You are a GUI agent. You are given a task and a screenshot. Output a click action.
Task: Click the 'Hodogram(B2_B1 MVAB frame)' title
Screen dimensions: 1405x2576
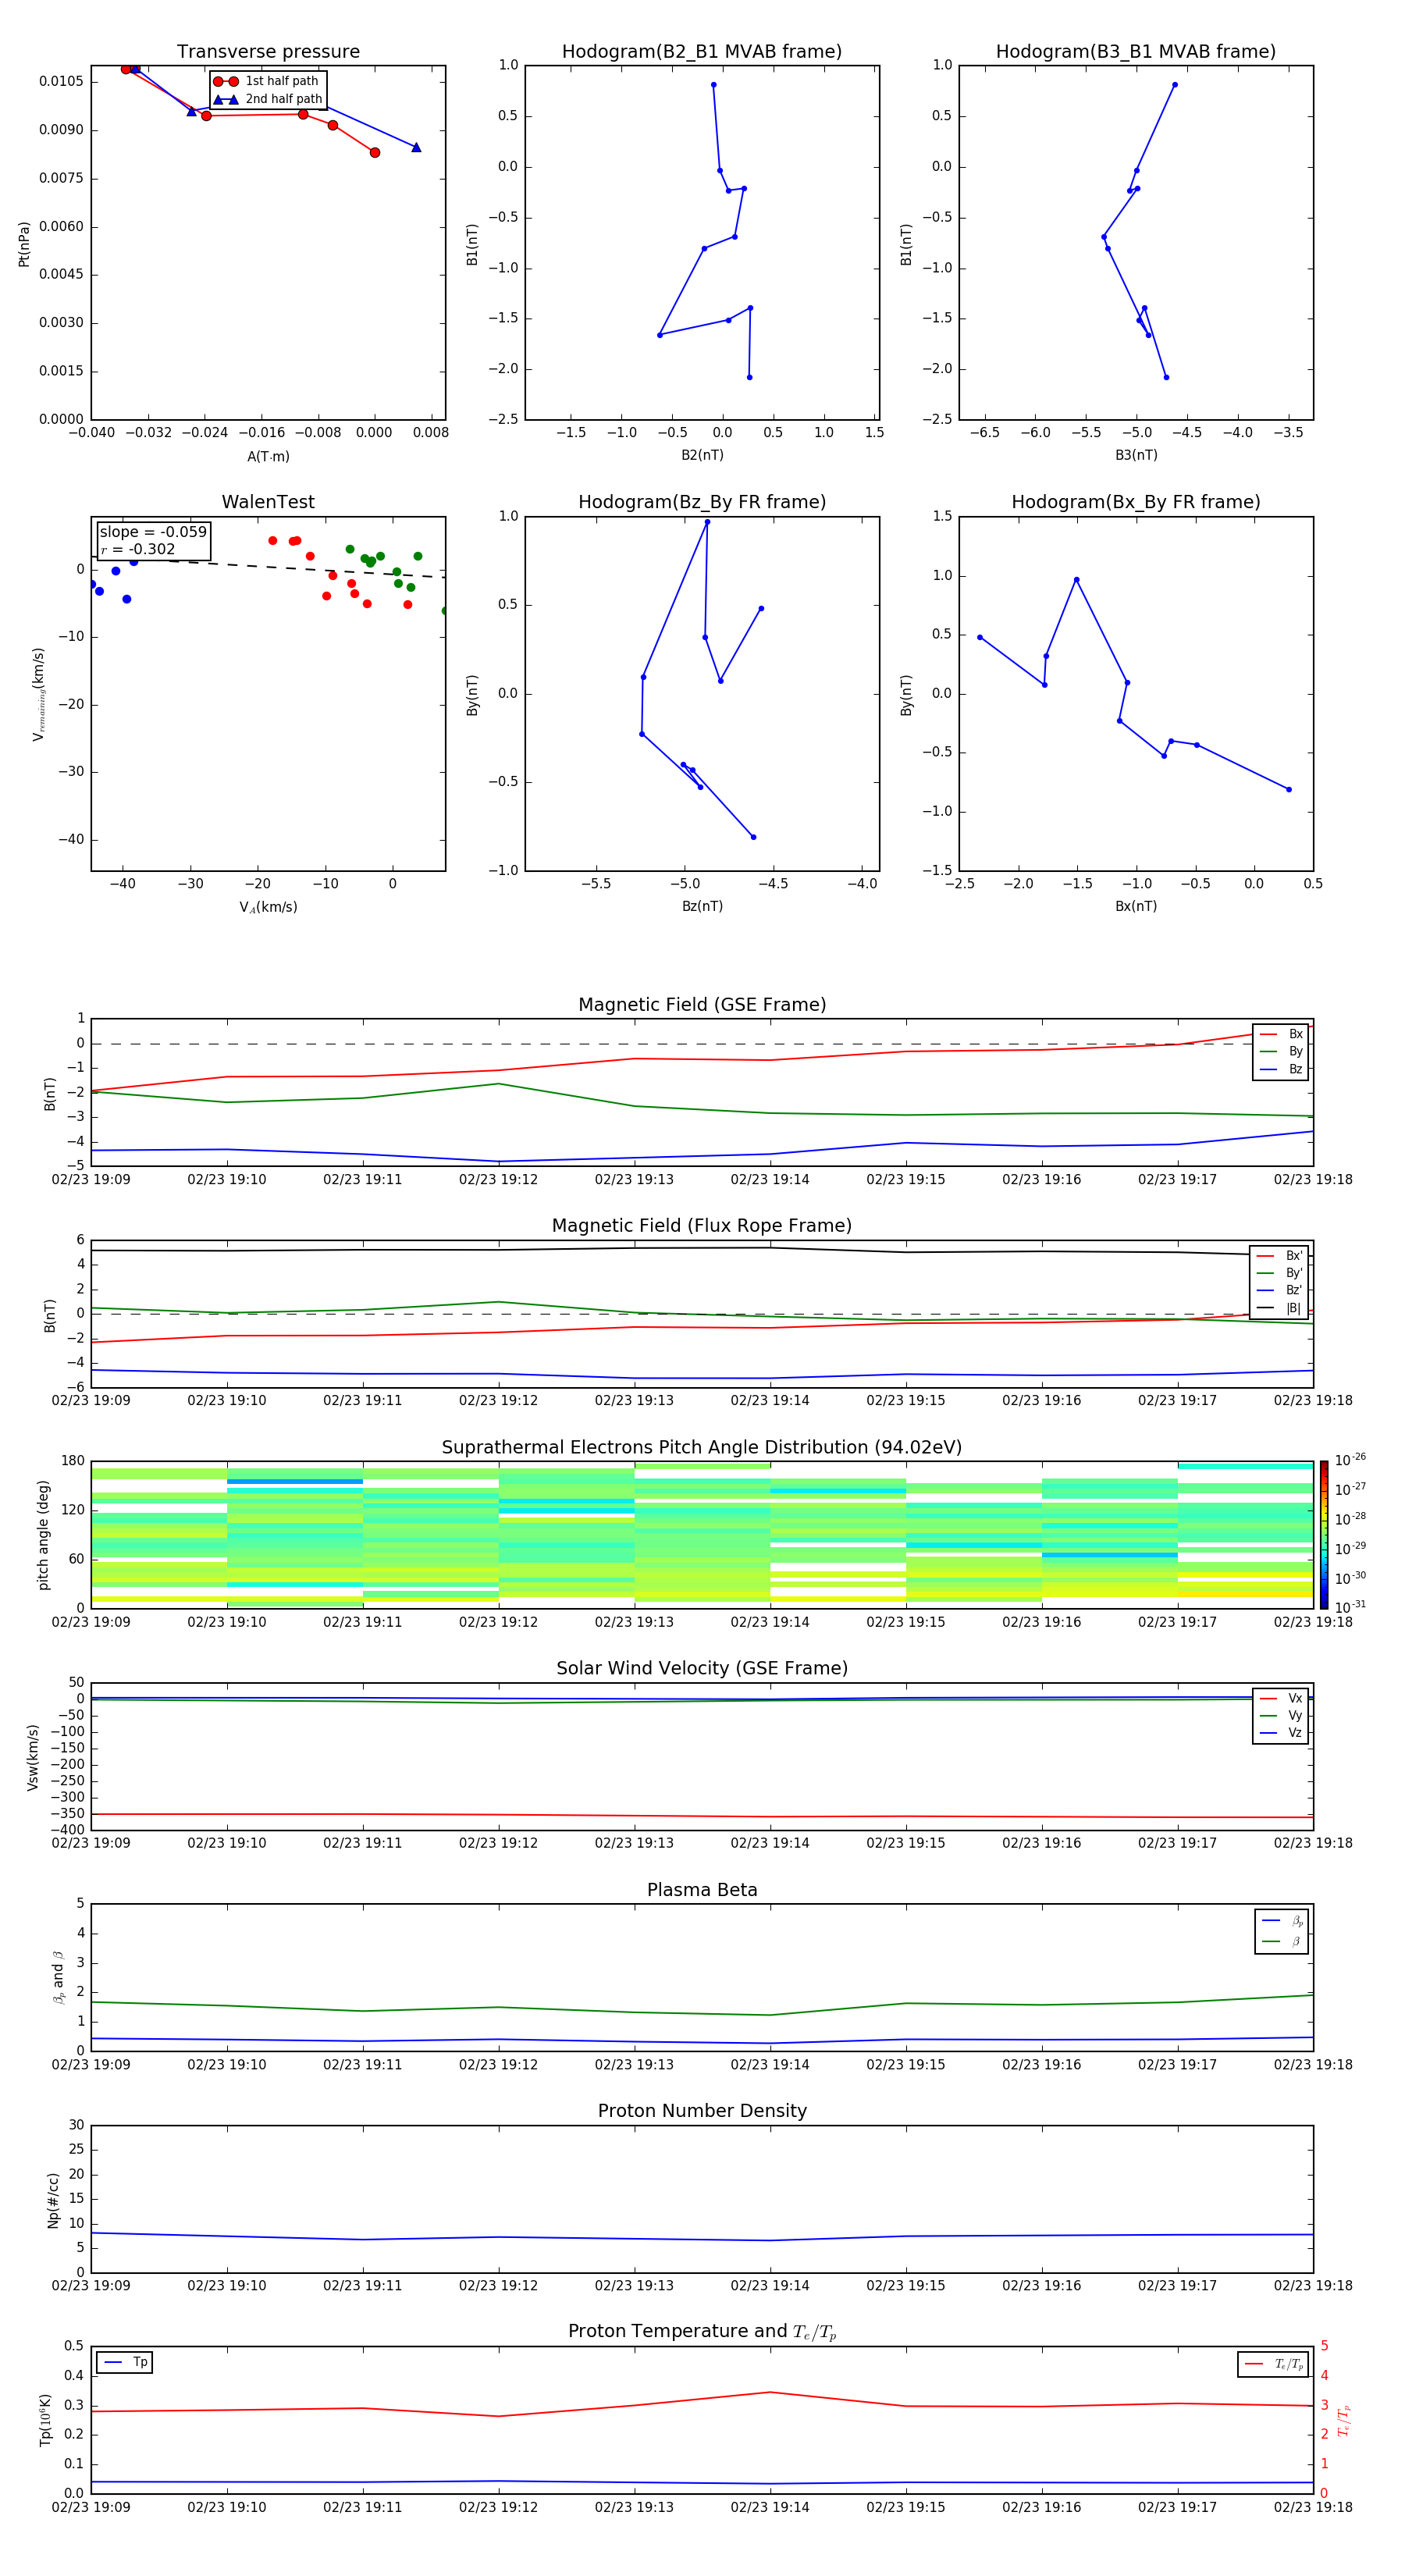coord(702,52)
